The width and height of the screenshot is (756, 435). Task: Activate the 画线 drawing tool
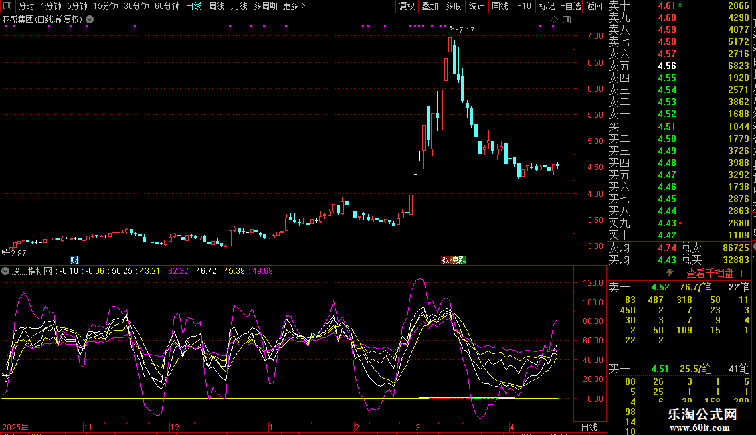point(500,6)
